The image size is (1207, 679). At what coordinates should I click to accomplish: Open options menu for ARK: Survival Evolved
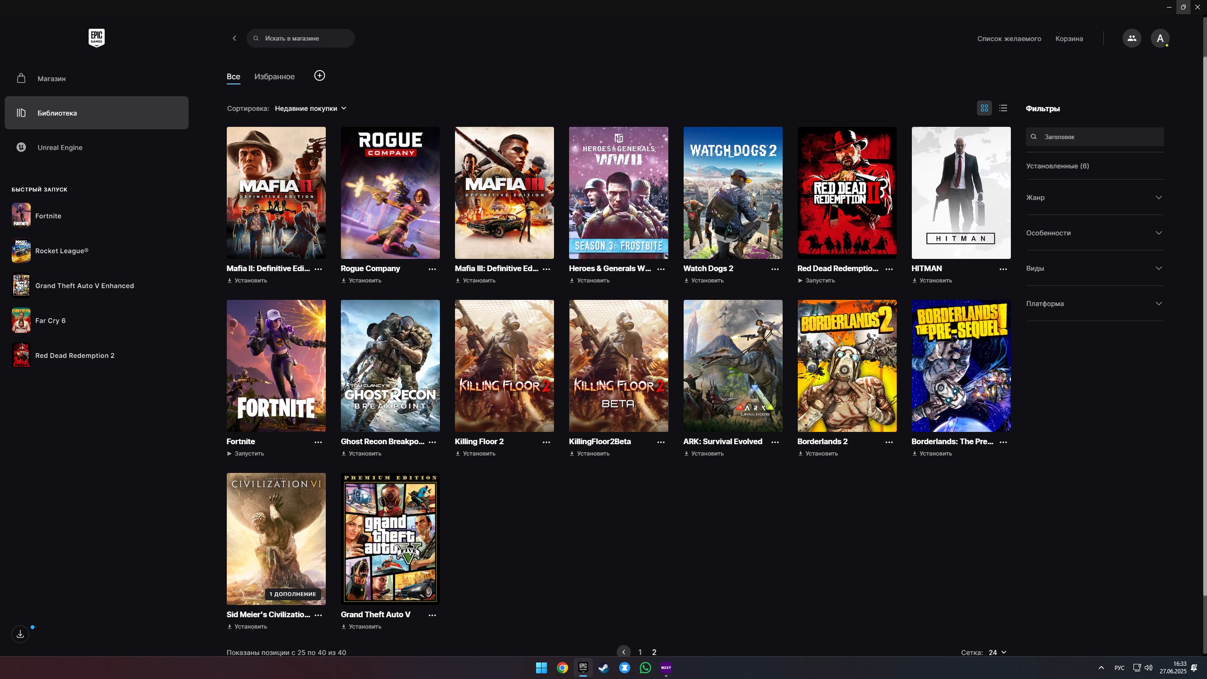tap(775, 442)
